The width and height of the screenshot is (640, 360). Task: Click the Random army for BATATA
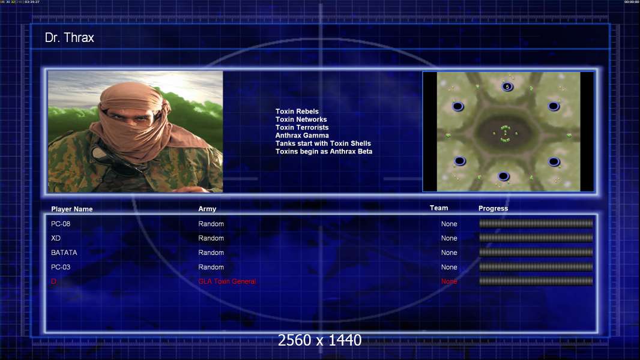[211, 253]
